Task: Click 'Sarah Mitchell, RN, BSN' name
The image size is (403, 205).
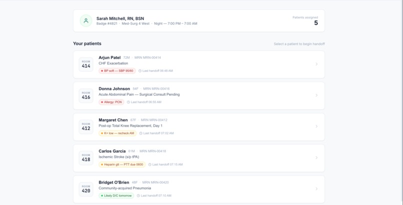Action: [x=120, y=18]
